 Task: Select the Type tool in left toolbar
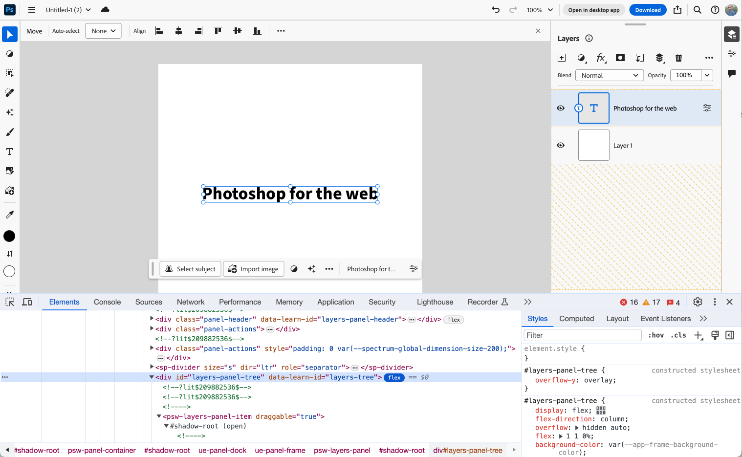tap(10, 152)
